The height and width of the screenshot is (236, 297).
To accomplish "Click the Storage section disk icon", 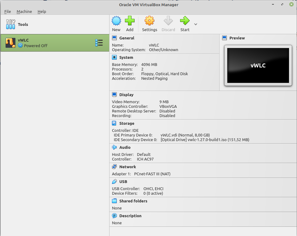I will (114, 123).
